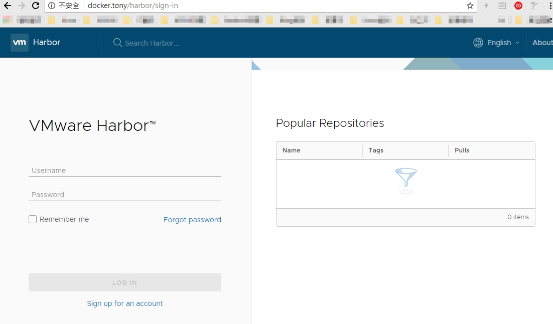Sort by the Name column header
The height and width of the screenshot is (324, 553).
click(292, 150)
